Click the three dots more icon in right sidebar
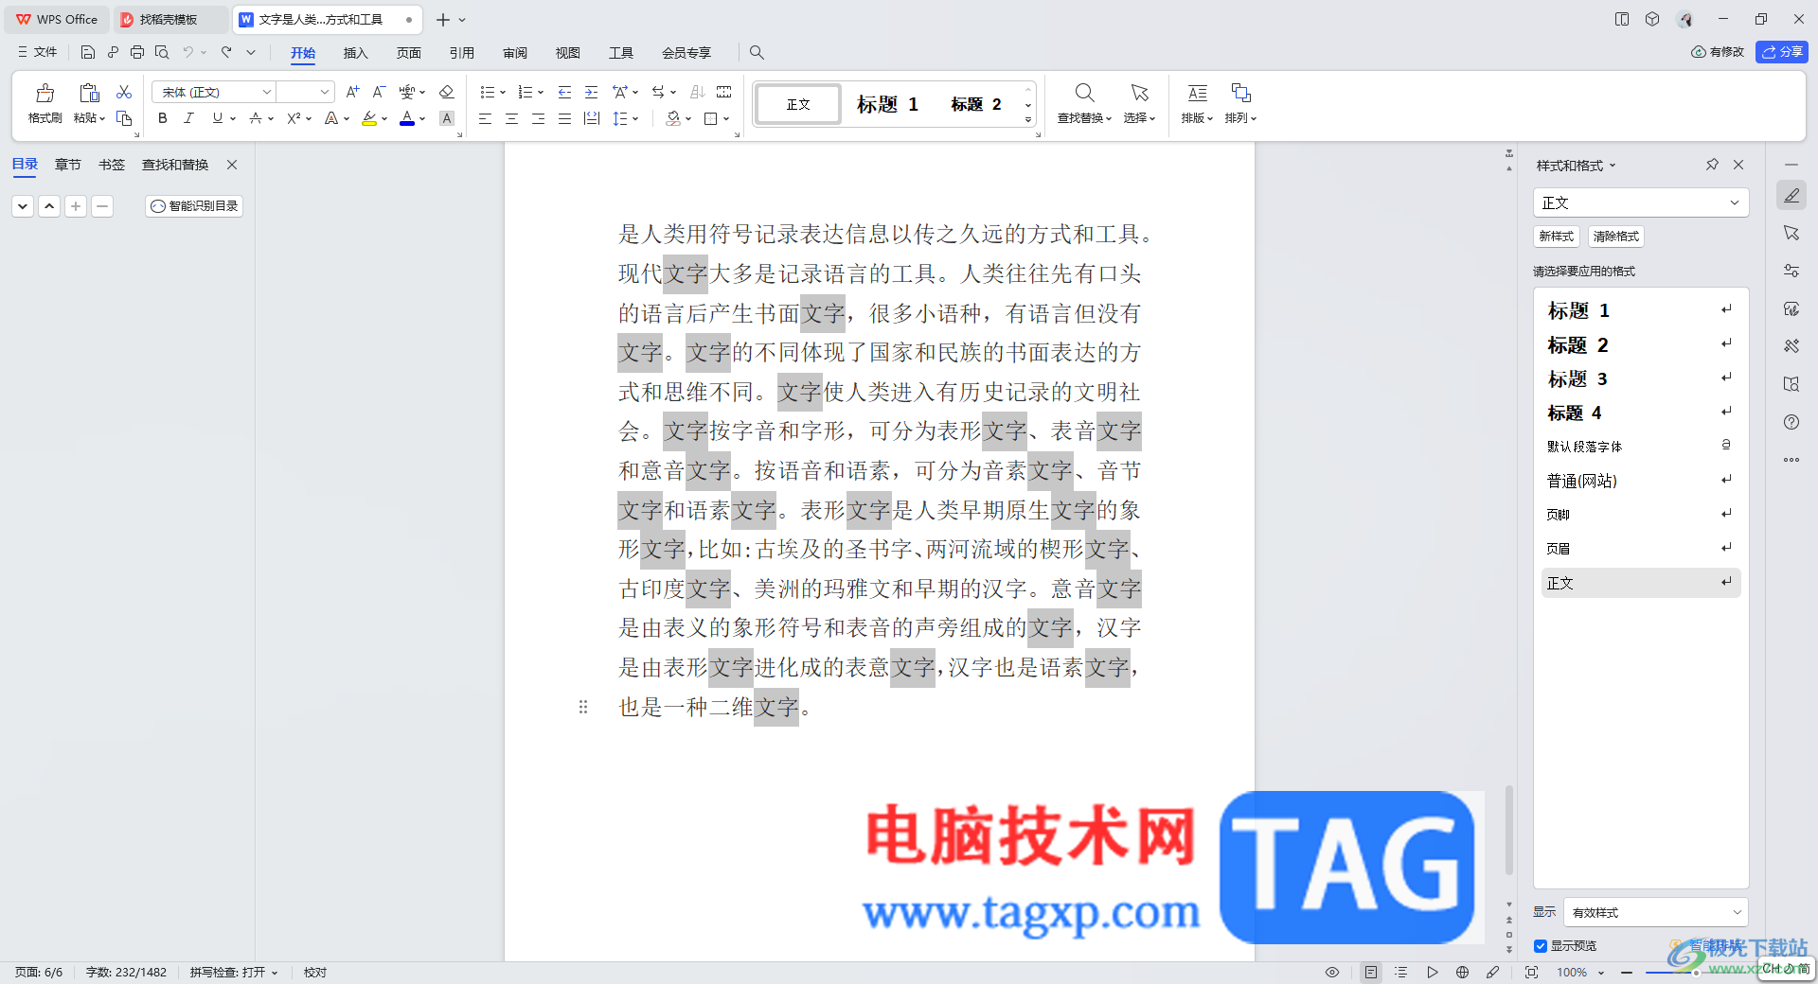The height and width of the screenshot is (984, 1818). point(1791,460)
